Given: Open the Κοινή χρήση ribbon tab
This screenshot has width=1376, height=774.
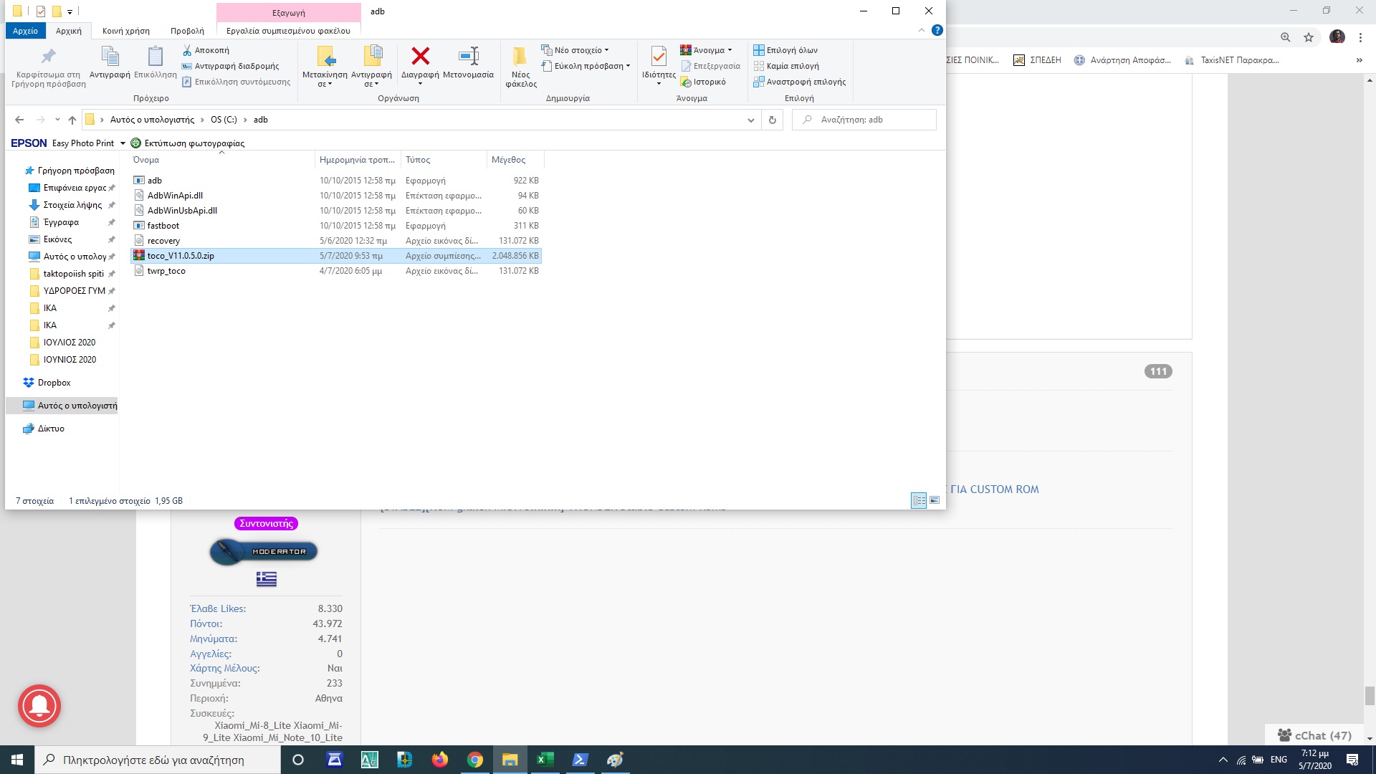Looking at the screenshot, I should [x=126, y=31].
